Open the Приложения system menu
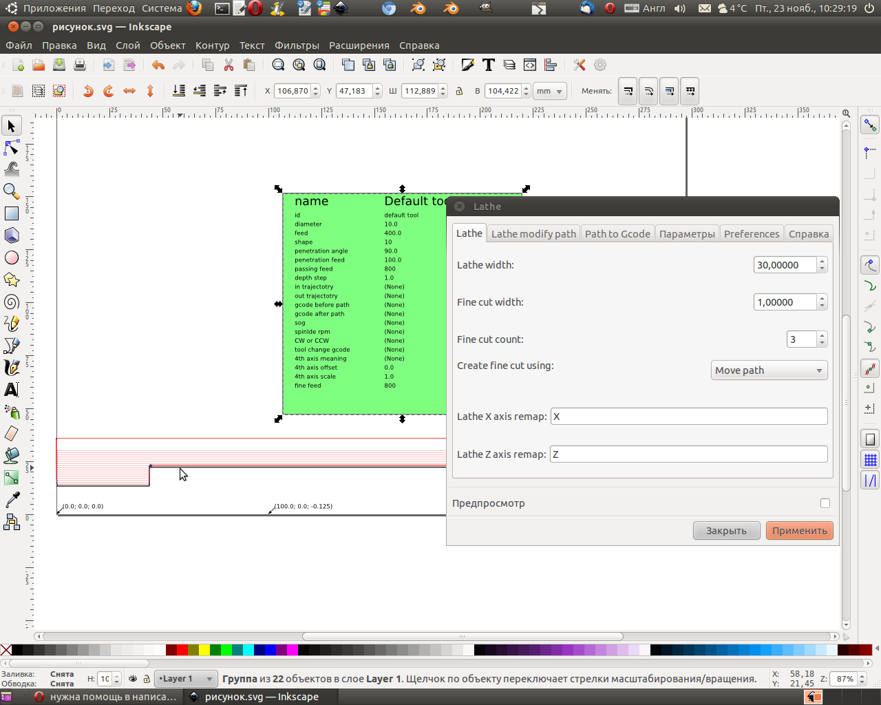881x705 pixels. [54, 8]
